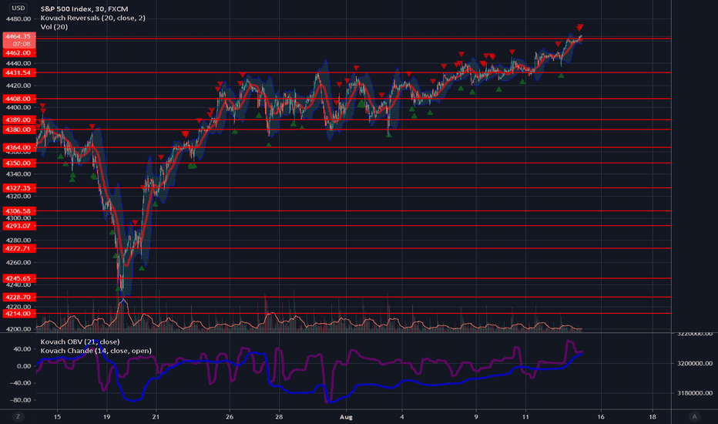This screenshot has width=718, height=424.
Task: Click the 4260.00 price axis value
Action: pos(18,262)
